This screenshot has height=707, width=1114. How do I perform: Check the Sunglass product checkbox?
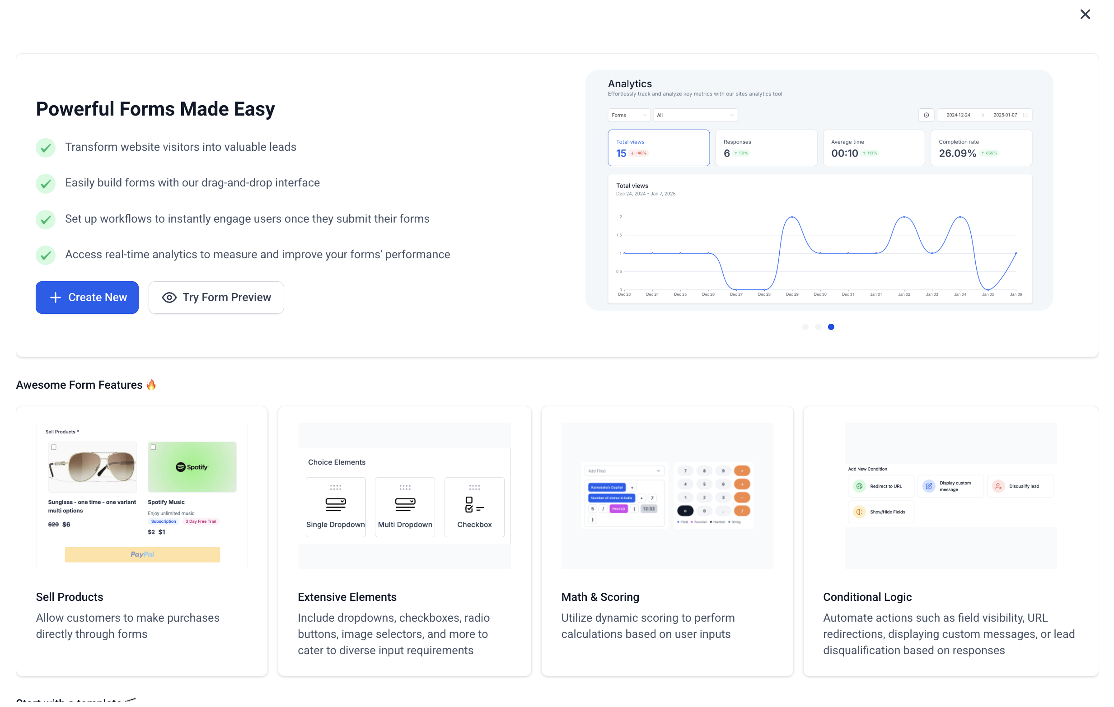click(x=54, y=447)
